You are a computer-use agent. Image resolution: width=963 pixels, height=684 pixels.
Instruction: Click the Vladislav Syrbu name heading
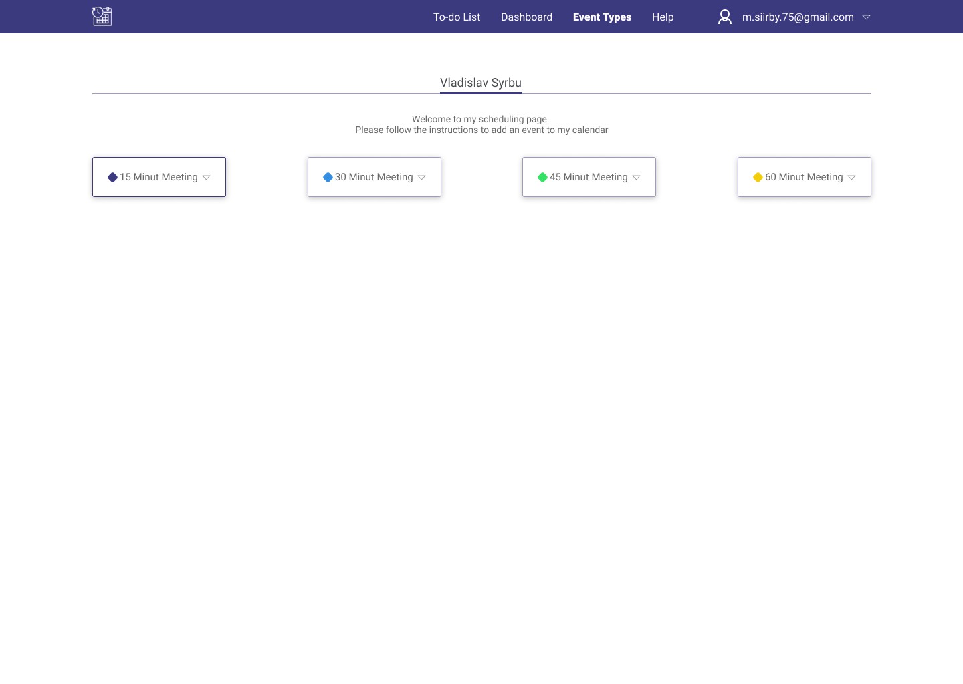[481, 83]
